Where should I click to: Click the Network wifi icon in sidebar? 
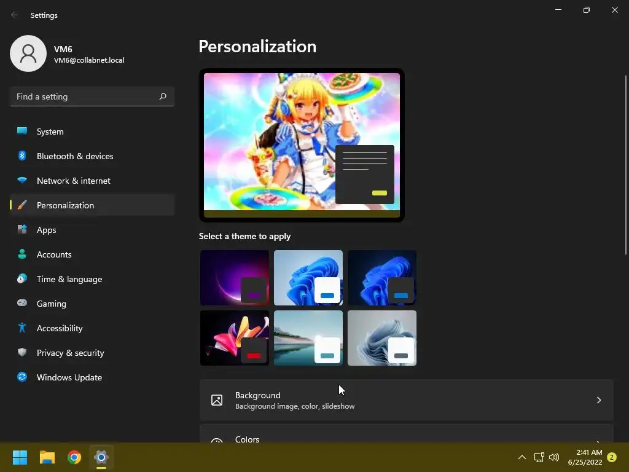tap(22, 180)
